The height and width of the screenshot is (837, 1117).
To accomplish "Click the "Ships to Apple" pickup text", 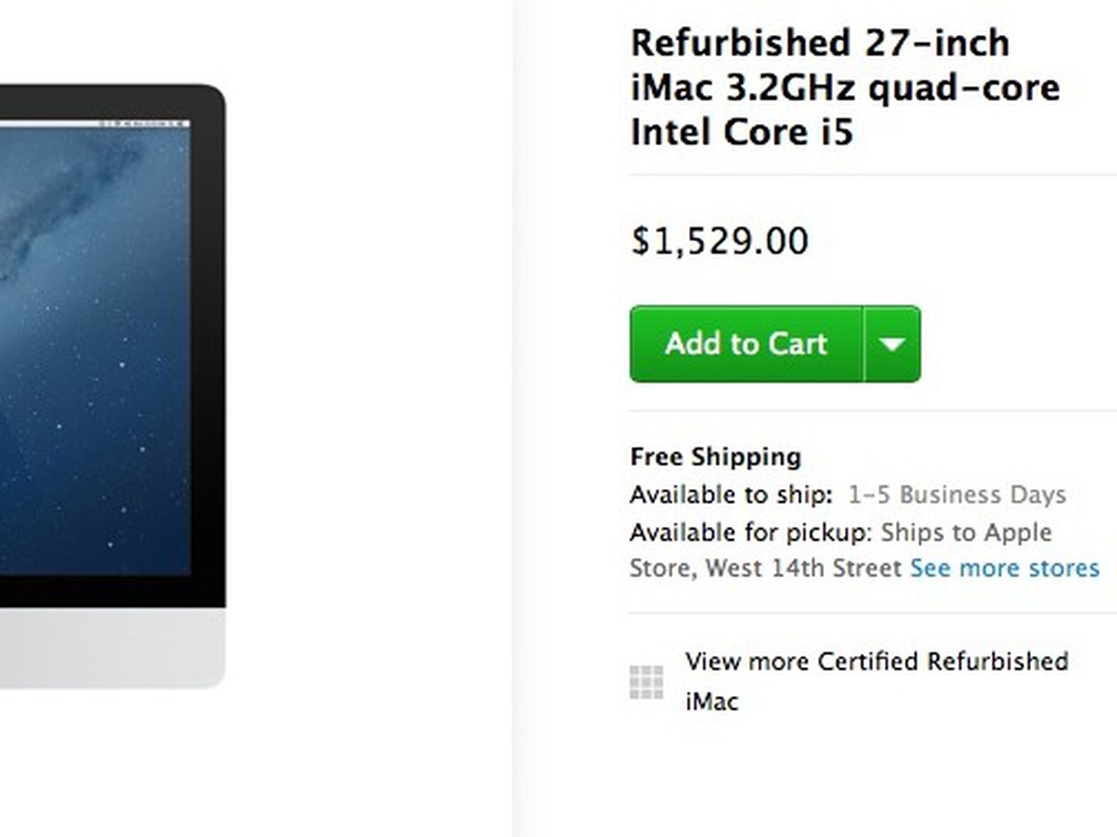I will pyautogui.click(x=966, y=533).
